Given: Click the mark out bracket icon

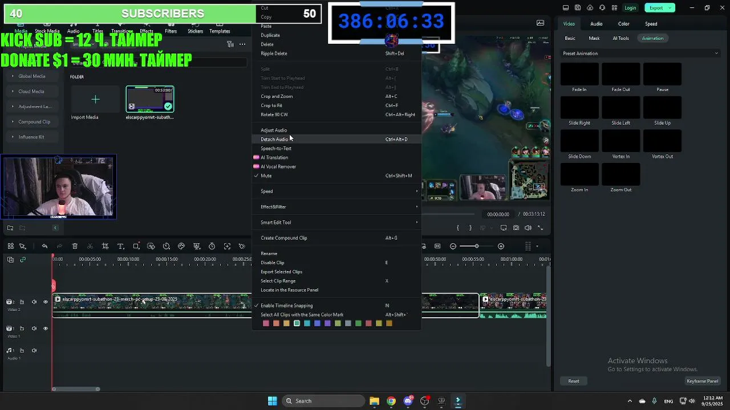Looking at the screenshot, I should click(x=470, y=228).
